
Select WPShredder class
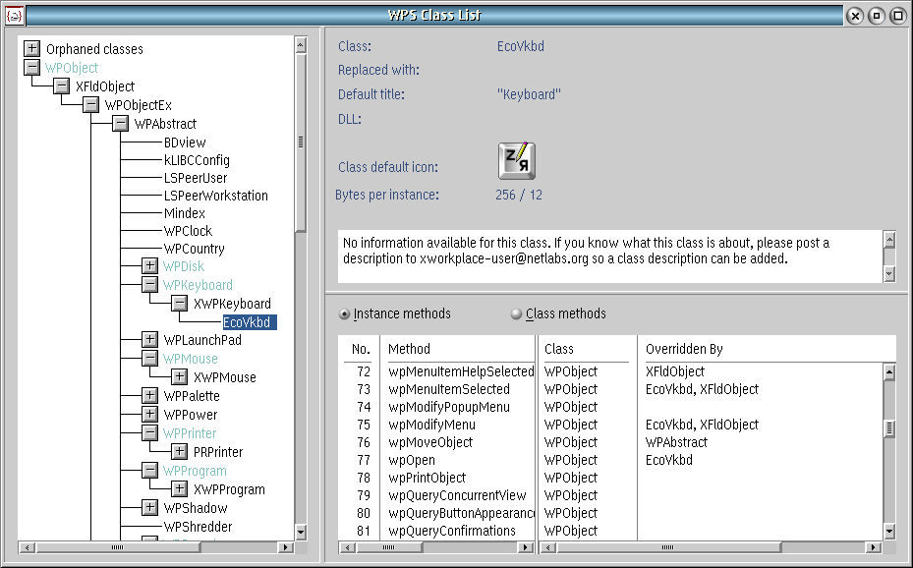click(198, 527)
